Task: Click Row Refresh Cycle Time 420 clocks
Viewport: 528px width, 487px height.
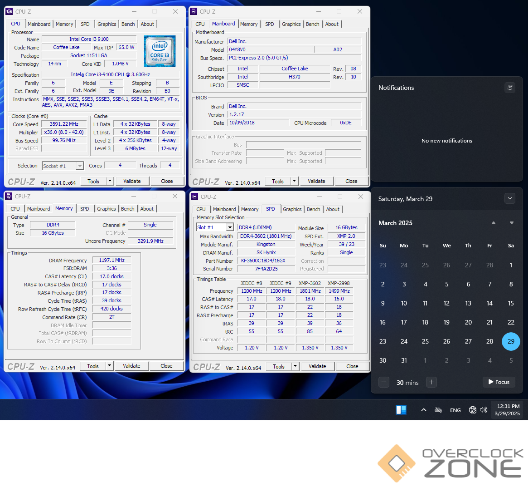Action: (x=112, y=309)
